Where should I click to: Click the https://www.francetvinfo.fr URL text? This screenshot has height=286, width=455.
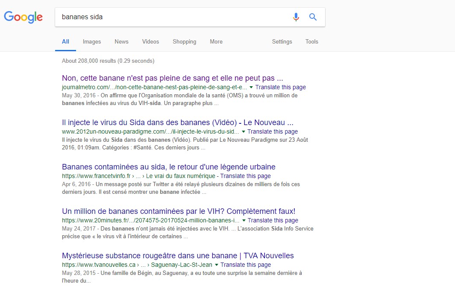coord(96,176)
